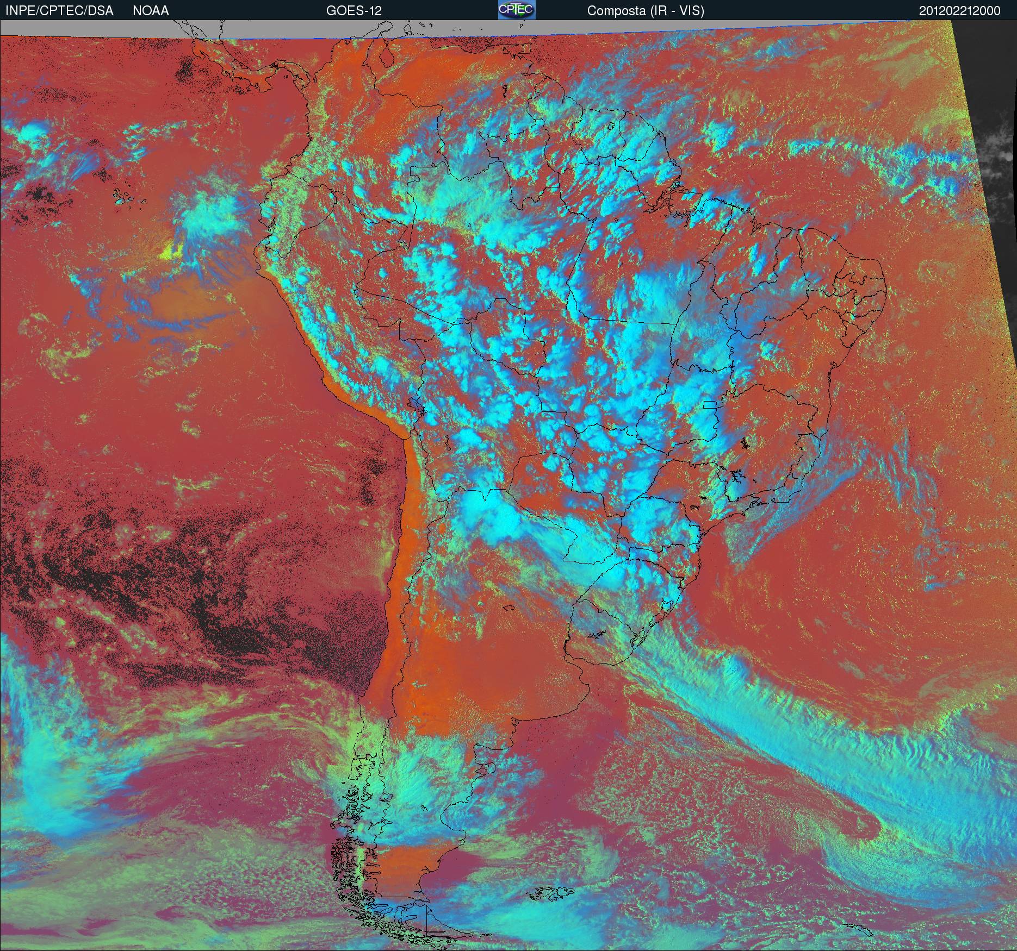Click the Composta (IR - VIS) title
The height and width of the screenshot is (951, 1017).
[x=646, y=11]
